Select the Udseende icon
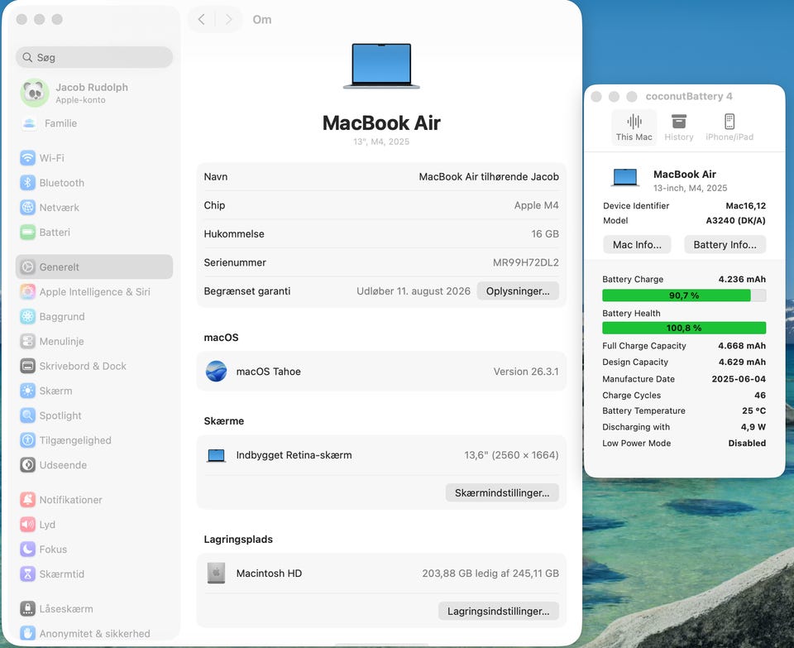This screenshot has height=648, width=794. click(x=27, y=464)
